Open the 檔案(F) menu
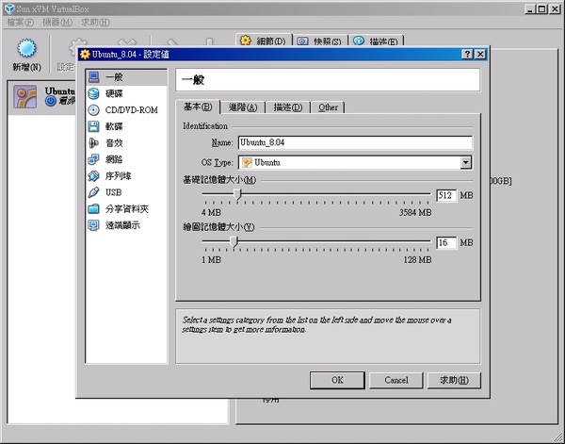Image resolution: width=565 pixels, height=444 pixels. 20,23
